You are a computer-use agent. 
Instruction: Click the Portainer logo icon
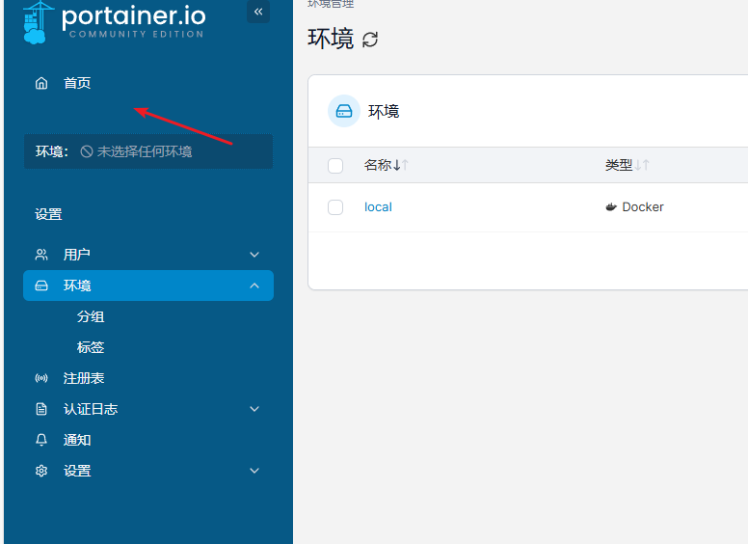(x=36, y=22)
